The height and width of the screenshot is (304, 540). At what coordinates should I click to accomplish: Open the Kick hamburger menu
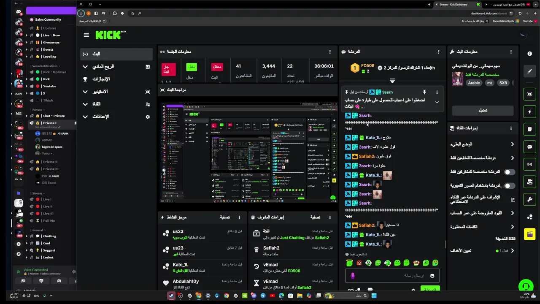86,35
